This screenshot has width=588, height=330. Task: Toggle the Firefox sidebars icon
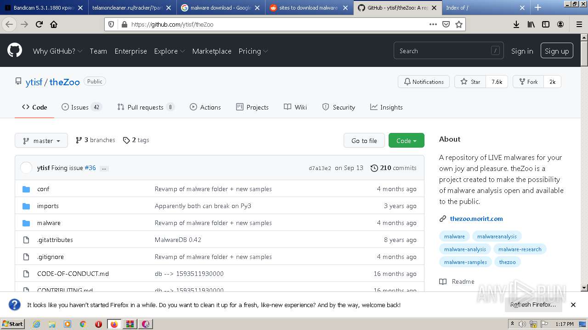click(x=546, y=24)
